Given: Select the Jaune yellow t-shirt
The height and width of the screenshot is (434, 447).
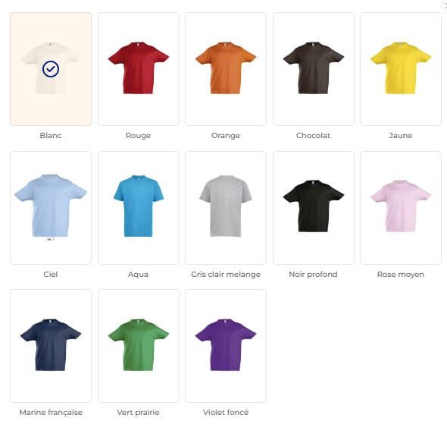Looking at the screenshot, I should (401, 69).
